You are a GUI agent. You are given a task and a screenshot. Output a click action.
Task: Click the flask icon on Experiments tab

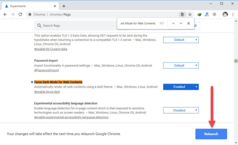[6, 6]
